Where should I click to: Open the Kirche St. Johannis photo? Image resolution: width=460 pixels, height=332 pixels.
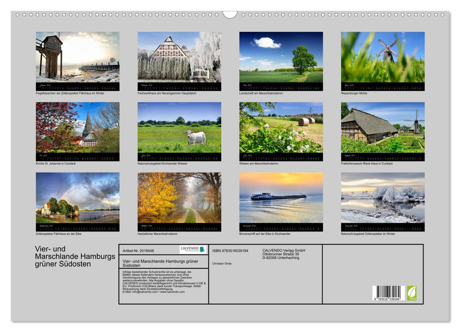(78, 128)
